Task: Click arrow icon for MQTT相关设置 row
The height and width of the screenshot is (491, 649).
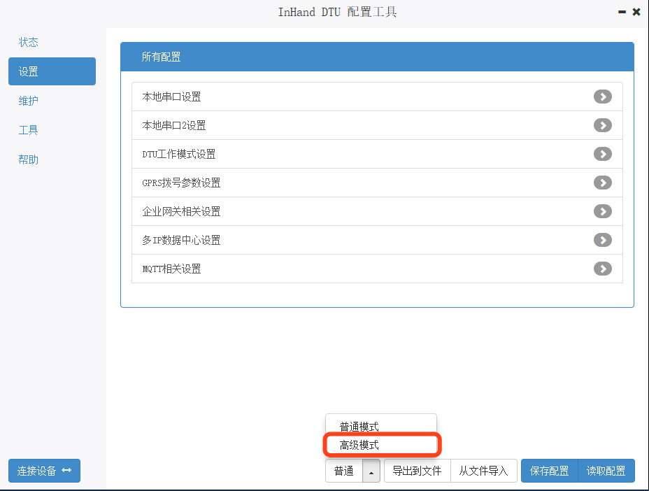Action: 602,269
